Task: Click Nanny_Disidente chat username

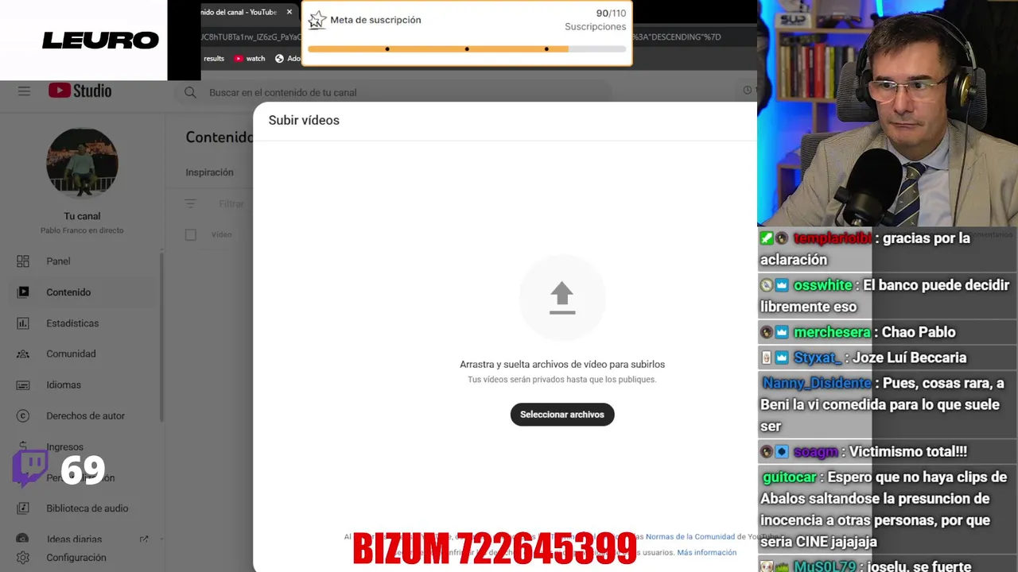Action: point(816,383)
